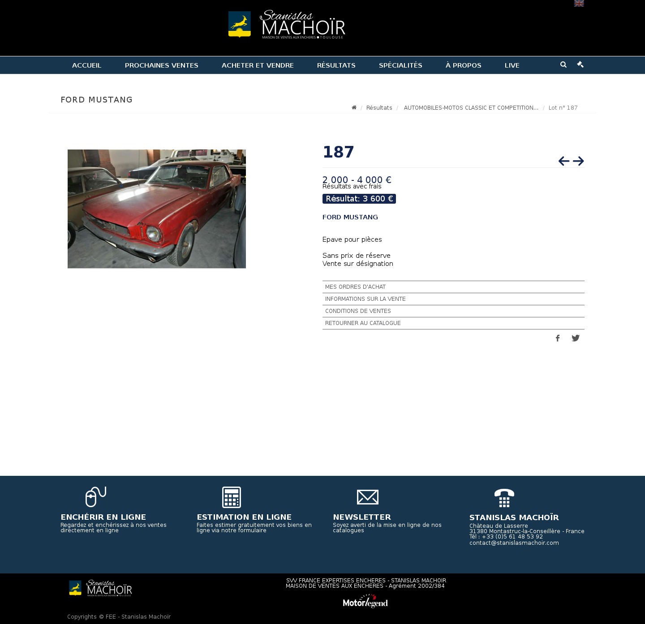Open the Live menu item

tap(512, 65)
